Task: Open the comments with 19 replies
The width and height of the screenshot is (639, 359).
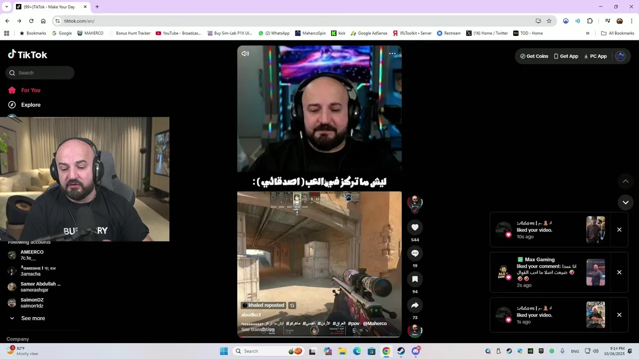Action: (x=415, y=253)
